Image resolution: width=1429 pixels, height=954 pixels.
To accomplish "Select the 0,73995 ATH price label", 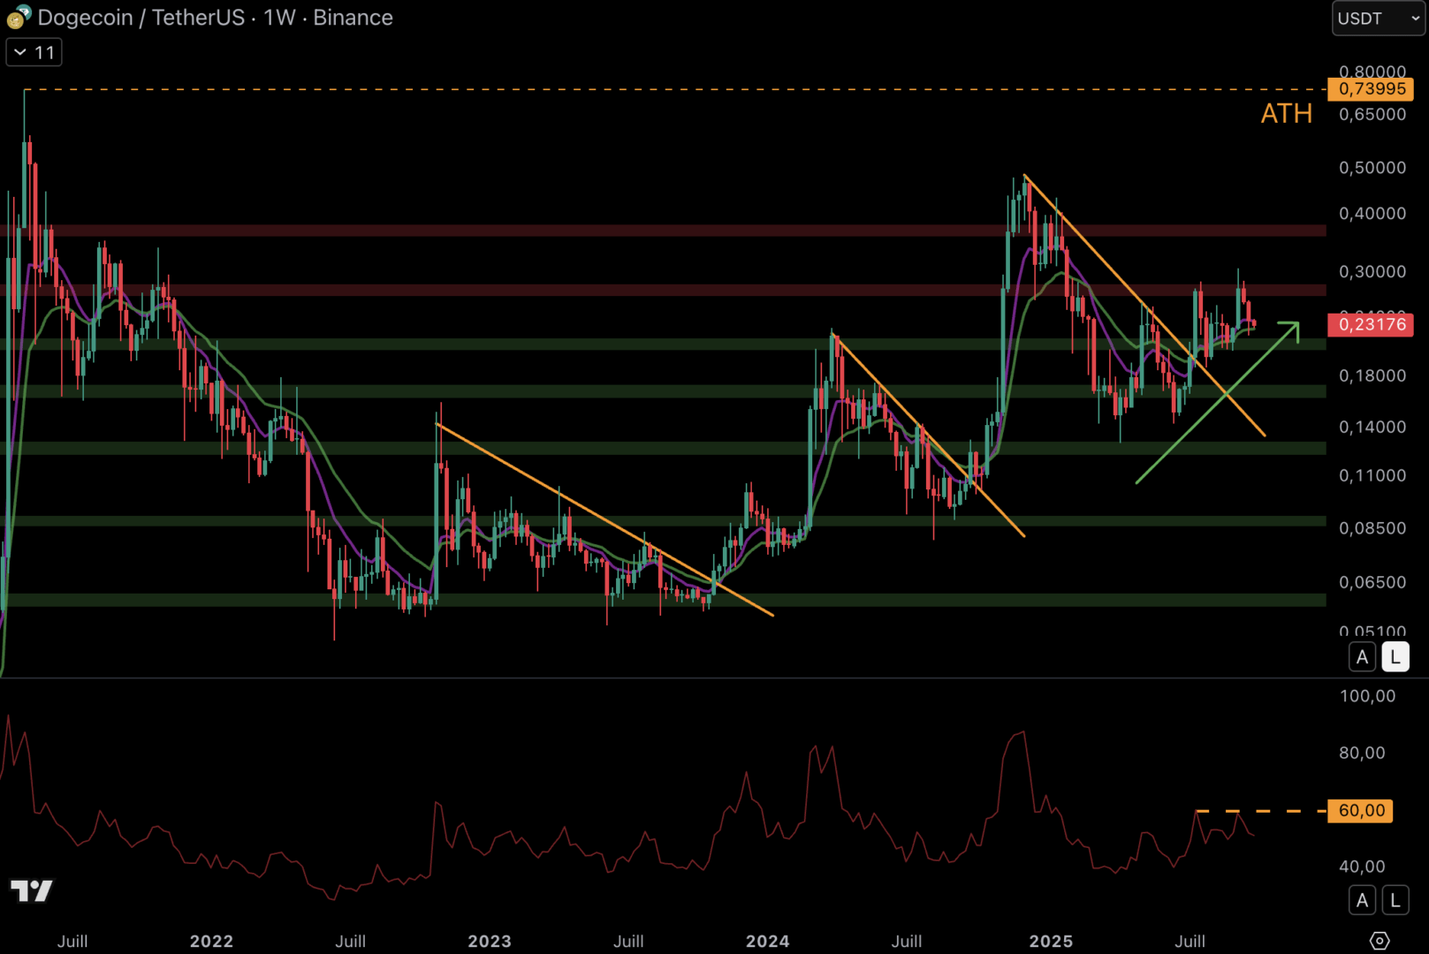I will point(1371,89).
